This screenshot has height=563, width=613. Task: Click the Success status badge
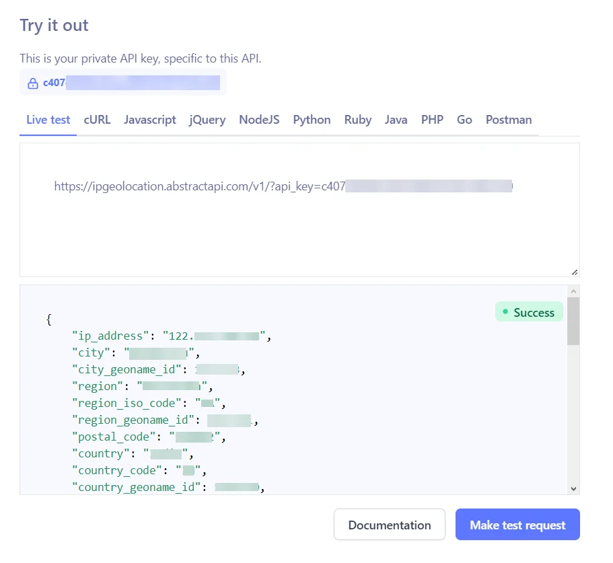coord(529,312)
